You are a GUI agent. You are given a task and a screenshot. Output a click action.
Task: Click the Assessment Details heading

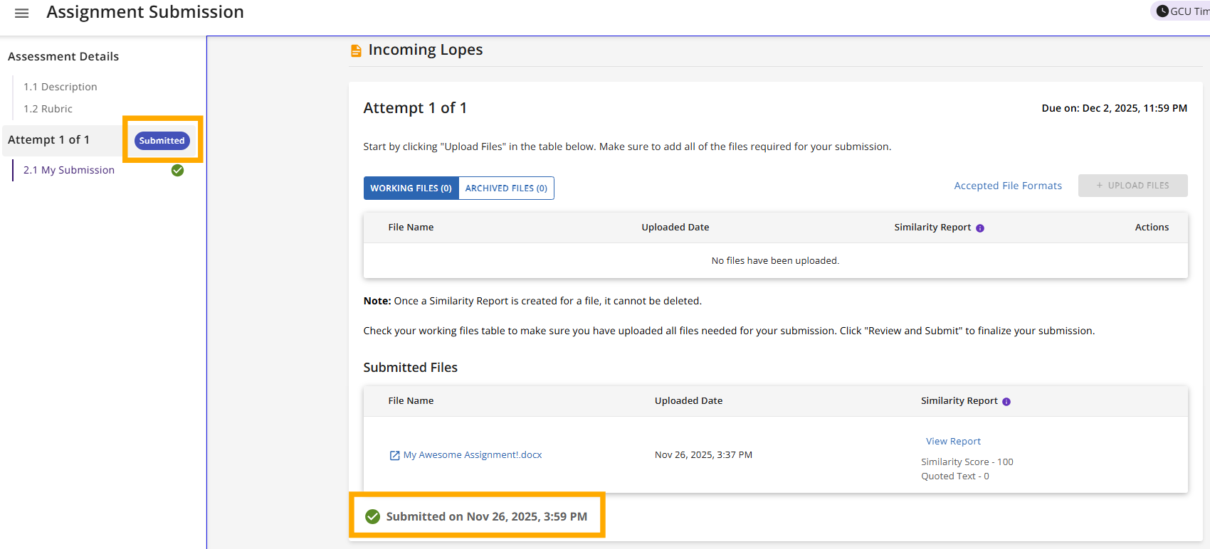(63, 57)
